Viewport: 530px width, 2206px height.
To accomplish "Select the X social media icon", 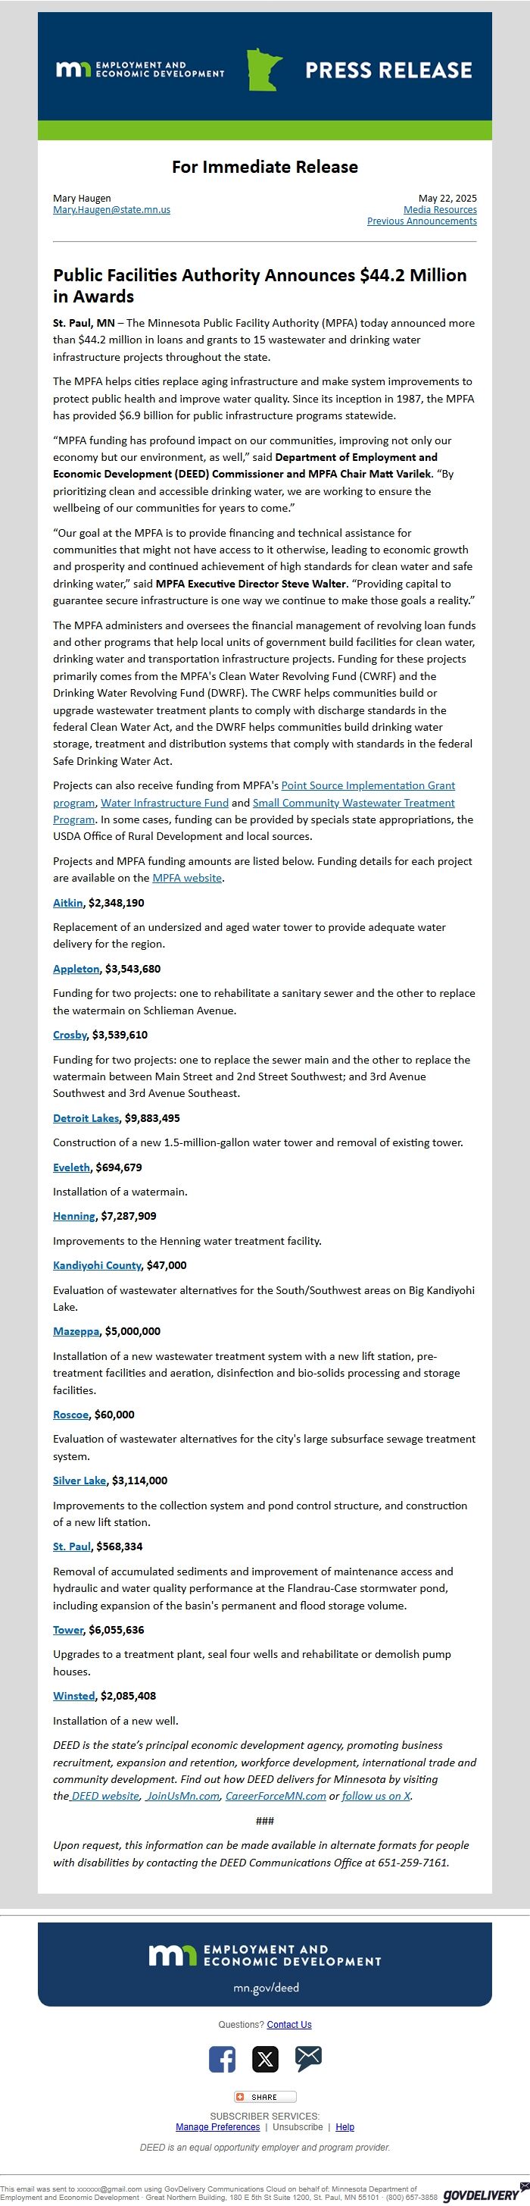I will click(x=265, y=2060).
